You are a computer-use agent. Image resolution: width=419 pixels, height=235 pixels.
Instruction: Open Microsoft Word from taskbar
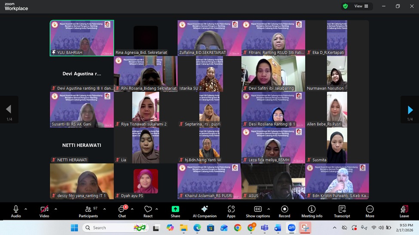[278, 228]
